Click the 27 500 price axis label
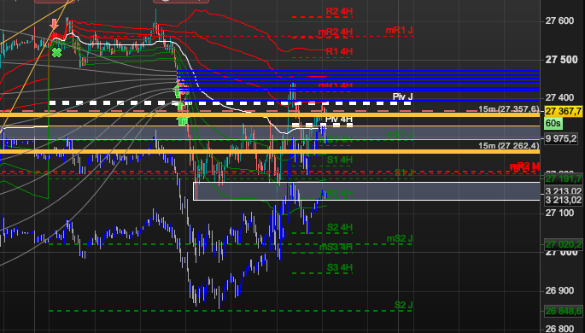Screen dimensions: 585x333 (x=559, y=60)
